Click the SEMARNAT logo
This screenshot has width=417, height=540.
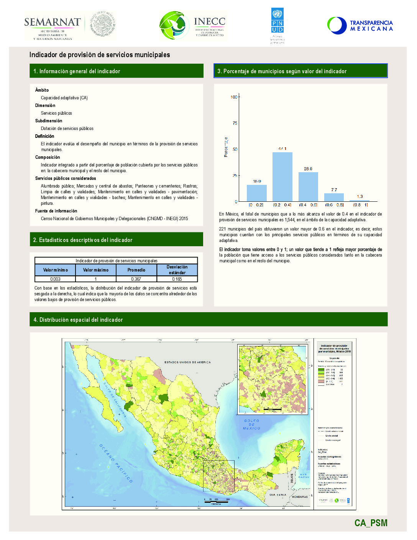coord(53,28)
